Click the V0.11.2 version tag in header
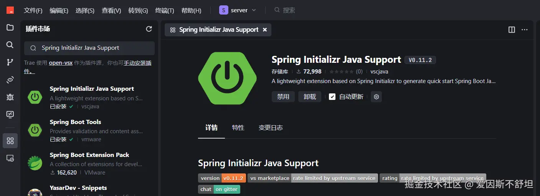The height and width of the screenshot is (196, 540). click(x=420, y=60)
